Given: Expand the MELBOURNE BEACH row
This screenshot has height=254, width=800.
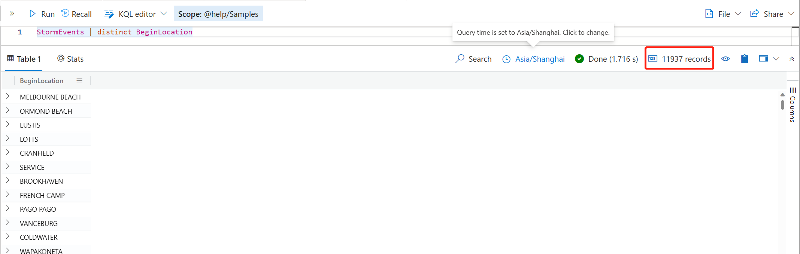Looking at the screenshot, I should [7, 97].
